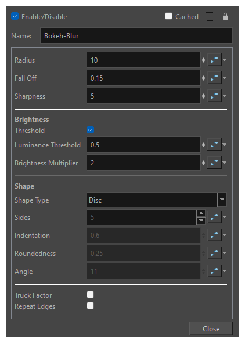The height and width of the screenshot is (343, 245).
Task: Click the function curve icon for Roundedness
Action: pyautogui.click(x=214, y=253)
